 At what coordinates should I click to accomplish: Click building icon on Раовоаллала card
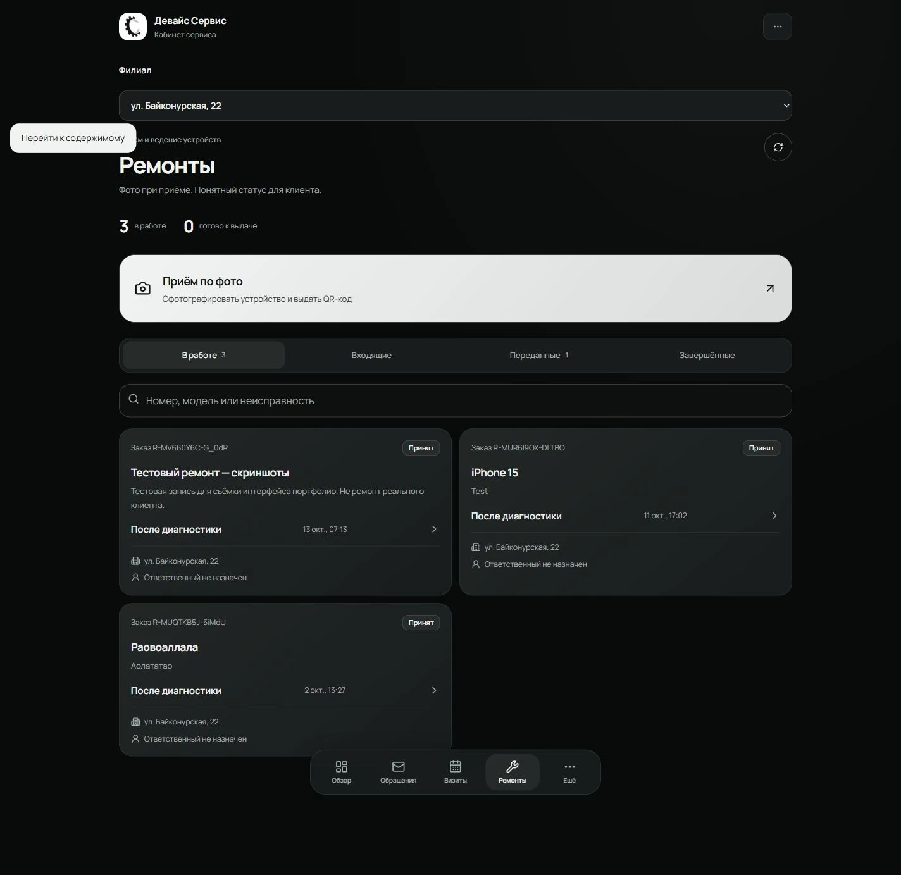[135, 722]
